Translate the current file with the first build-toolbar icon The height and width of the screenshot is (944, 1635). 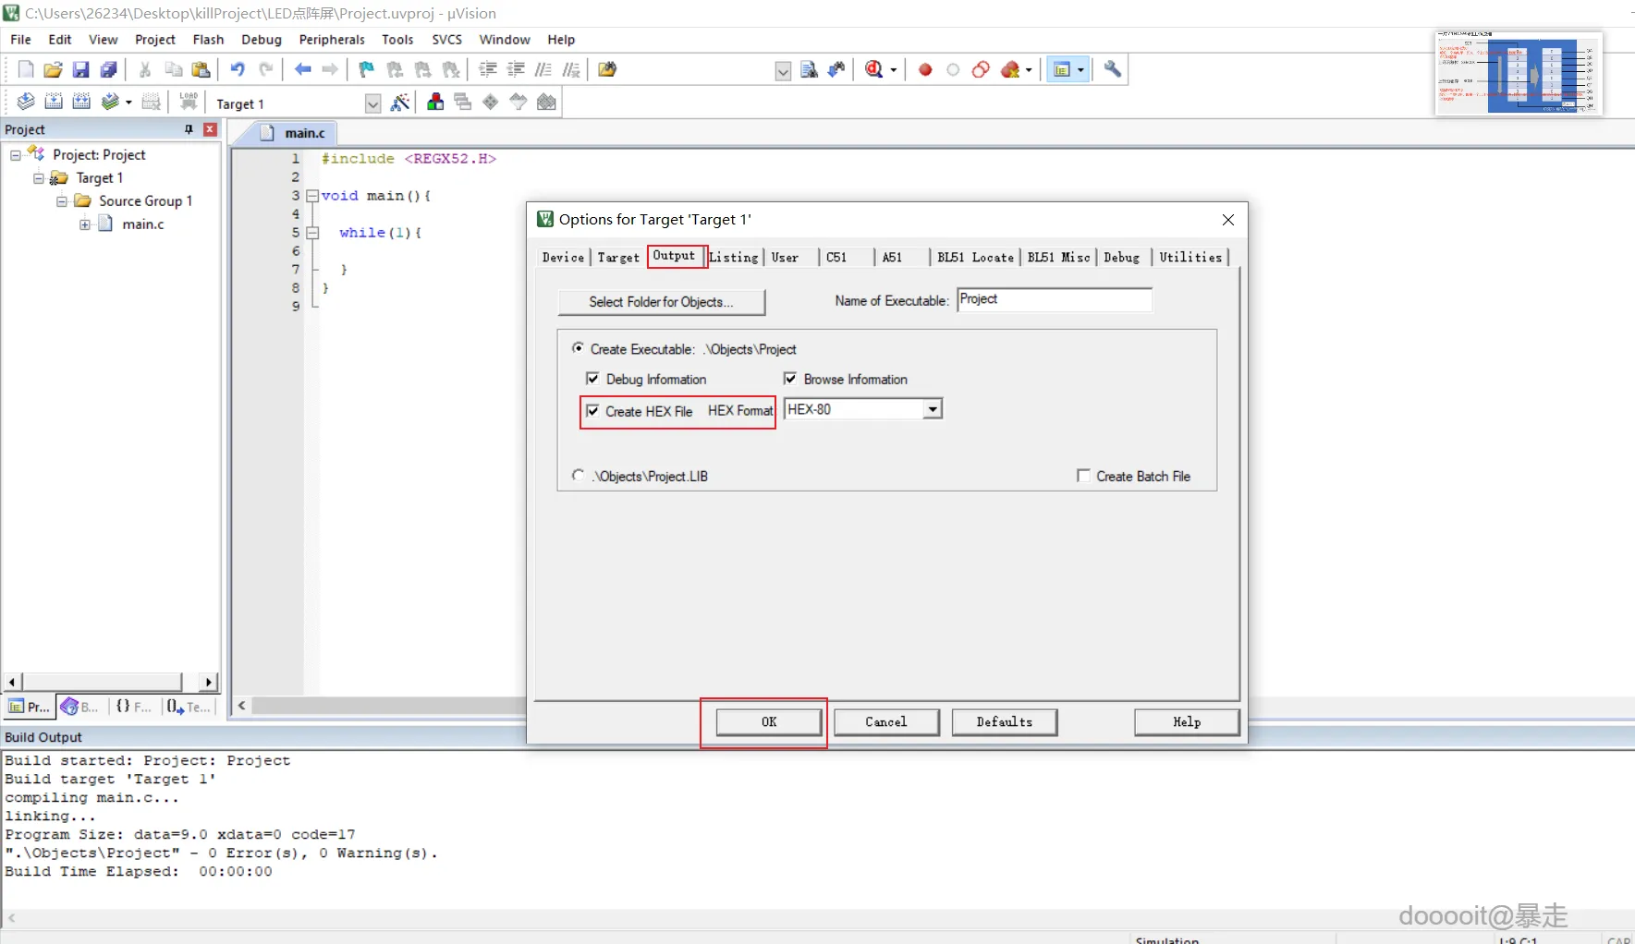coord(26,102)
